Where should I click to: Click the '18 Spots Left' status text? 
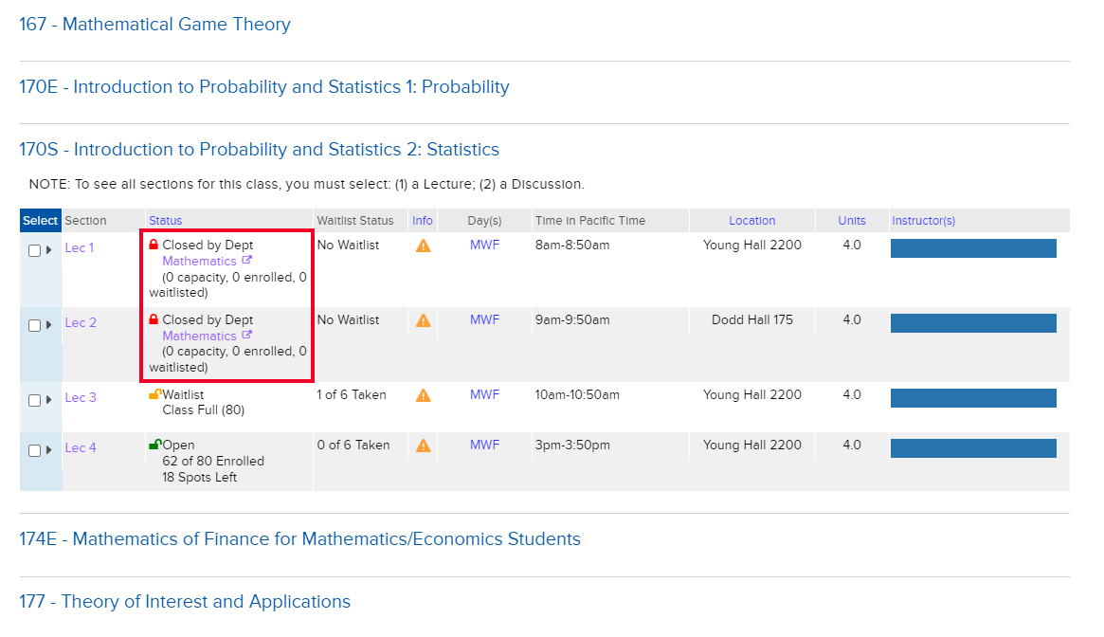[199, 477]
